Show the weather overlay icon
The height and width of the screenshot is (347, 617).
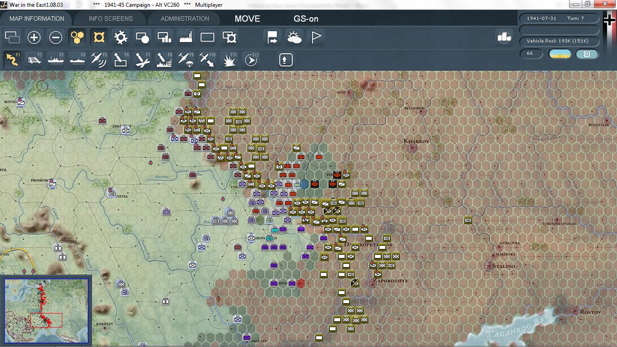(294, 38)
